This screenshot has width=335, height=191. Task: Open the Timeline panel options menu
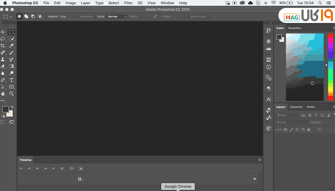[260, 160]
